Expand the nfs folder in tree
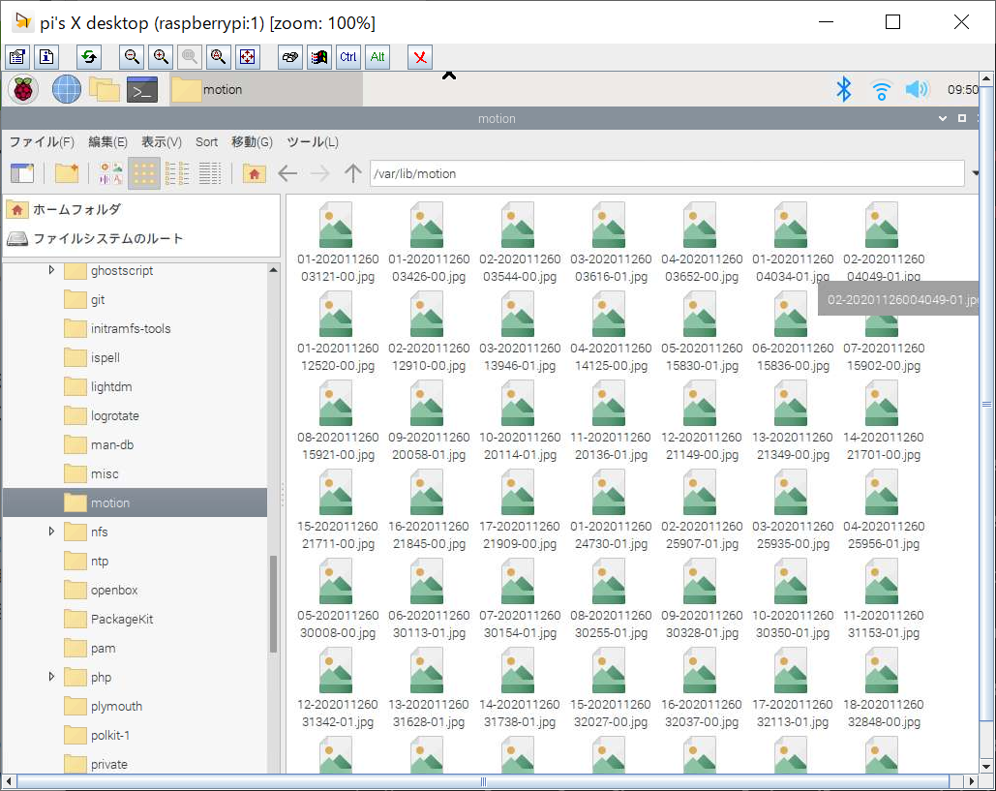 pos(51,532)
